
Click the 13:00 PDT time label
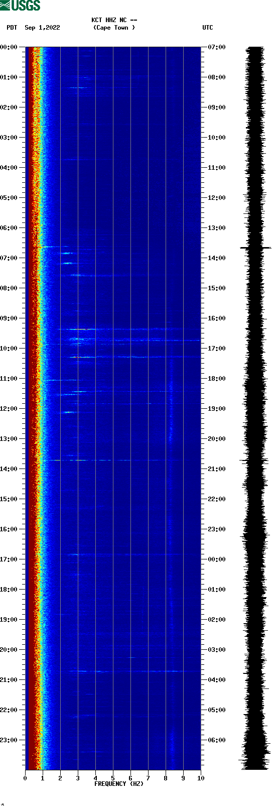[9, 439]
